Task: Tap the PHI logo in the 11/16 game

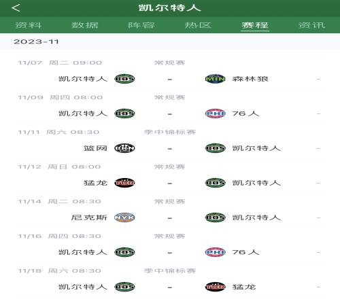Action: coord(215,252)
